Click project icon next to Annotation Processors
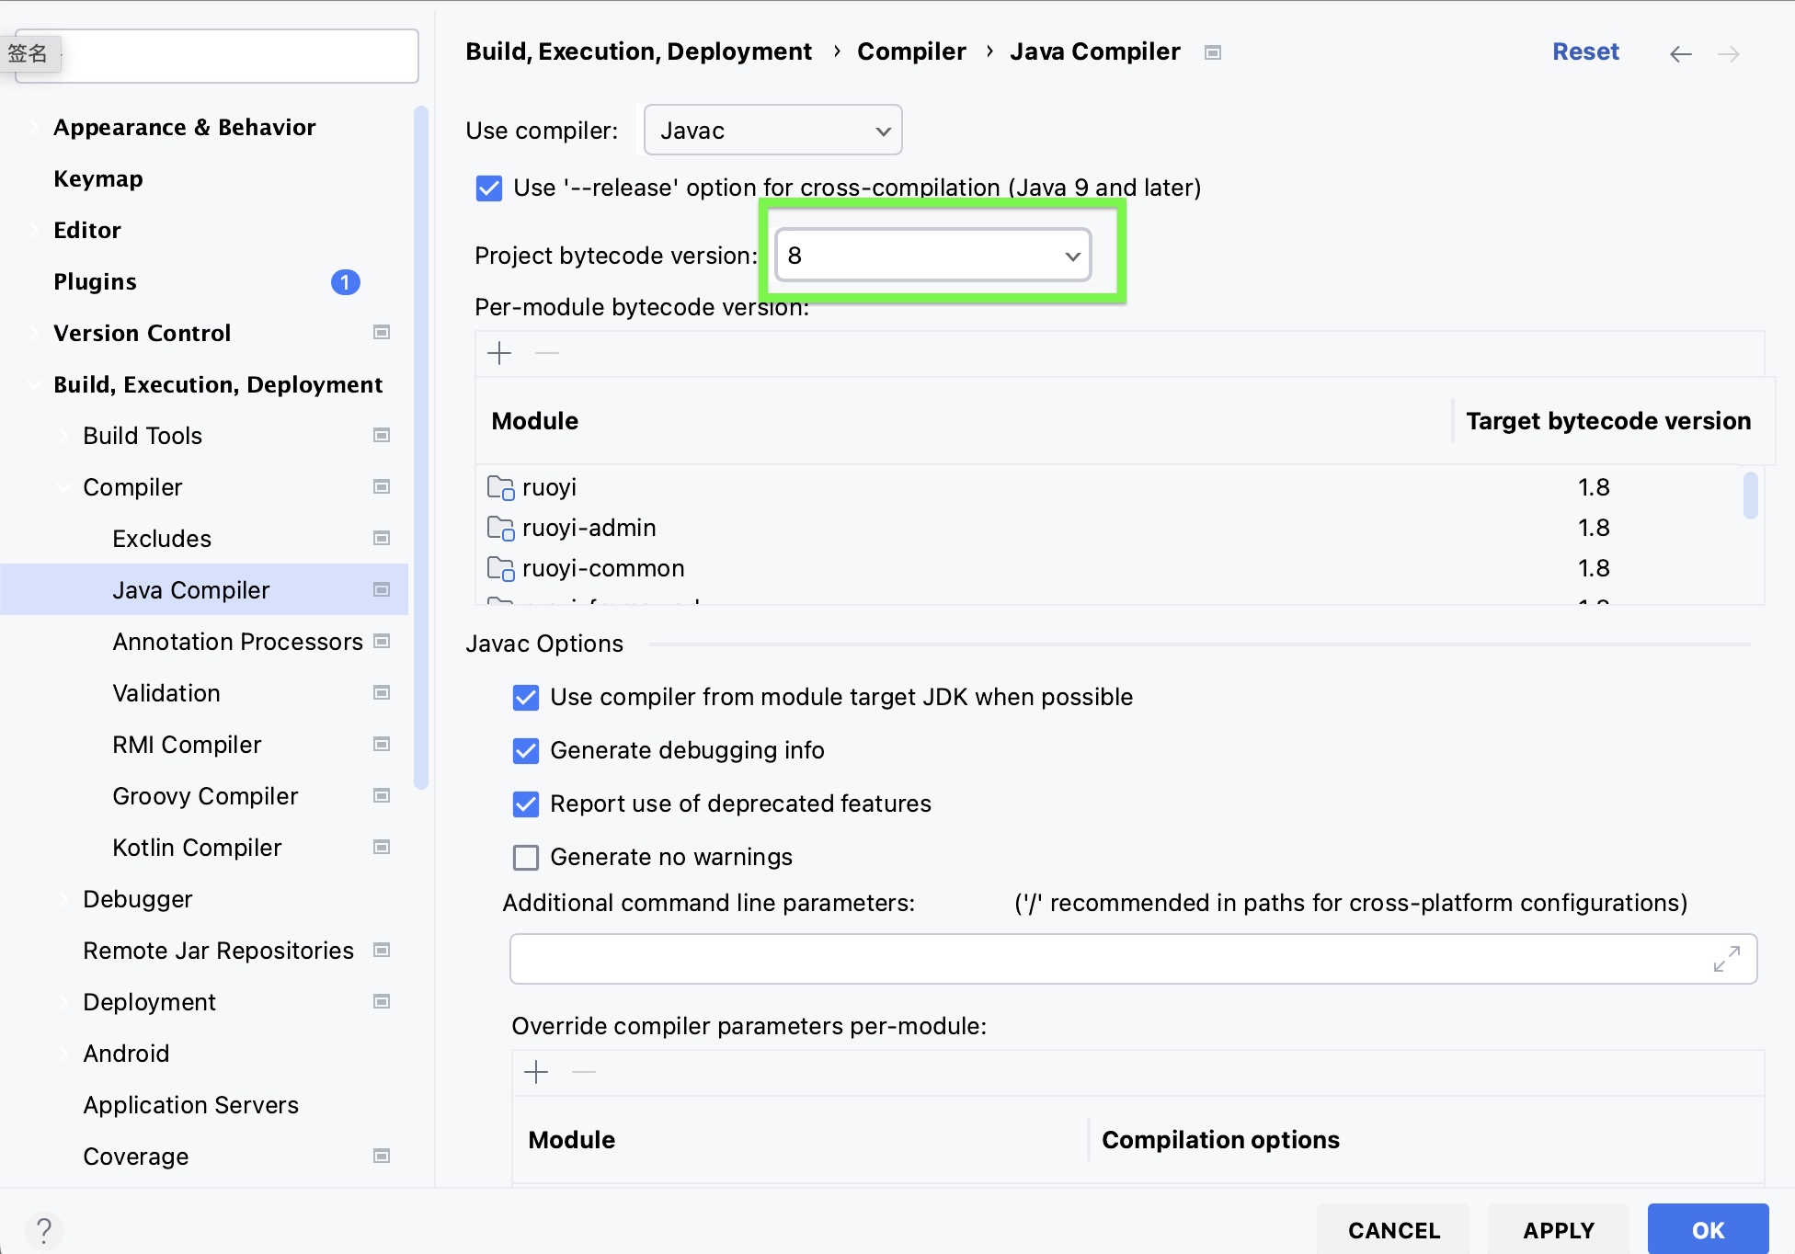The height and width of the screenshot is (1254, 1795). 382,641
